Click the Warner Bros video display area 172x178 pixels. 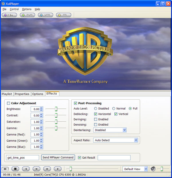pos(86,54)
